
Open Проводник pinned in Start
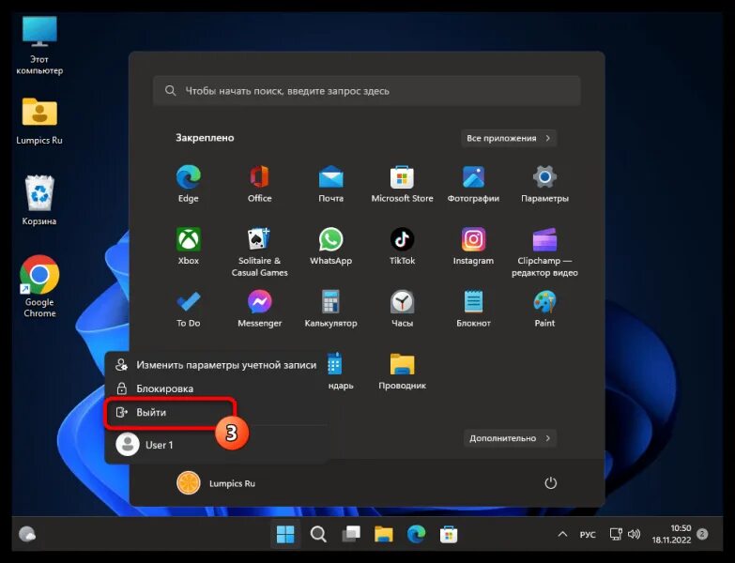(402, 371)
